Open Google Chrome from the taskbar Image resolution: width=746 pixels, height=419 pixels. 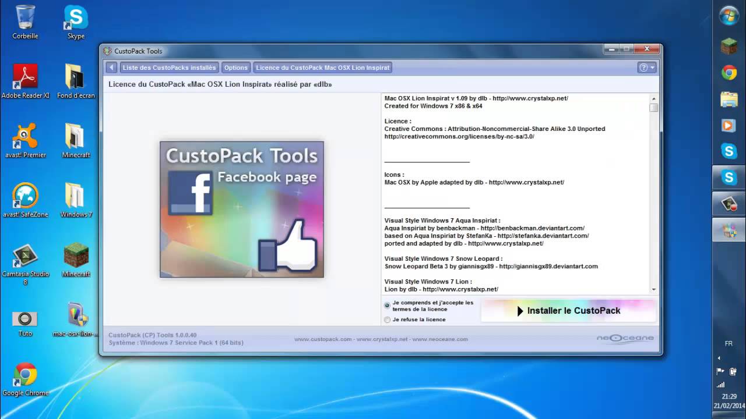(x=729, y=73)
